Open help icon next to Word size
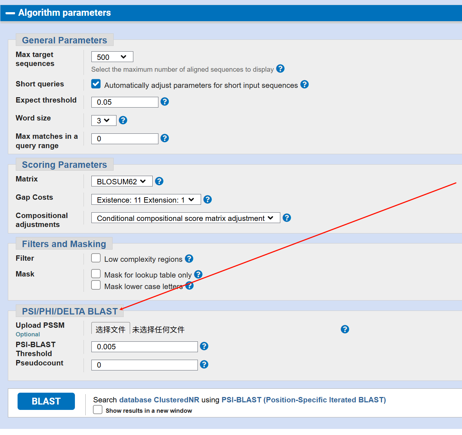 pyautogui.click(x=123, y=120)
